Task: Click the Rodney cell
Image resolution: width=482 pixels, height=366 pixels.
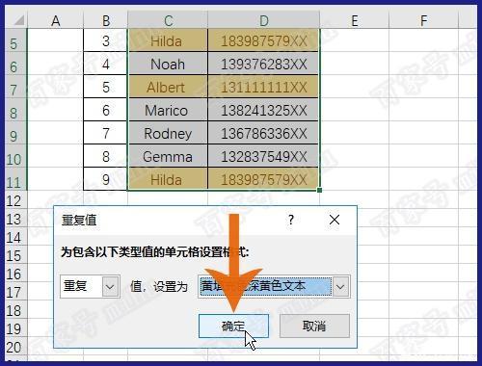Action: pos(168,133)
